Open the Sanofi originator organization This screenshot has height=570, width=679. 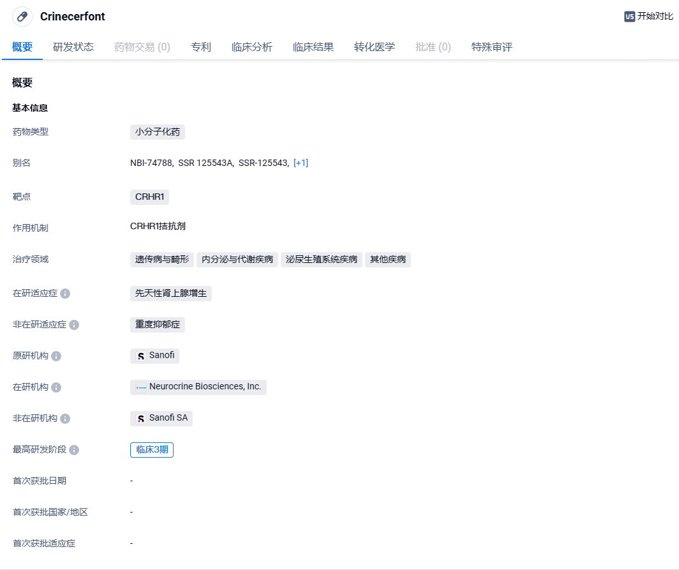pos(154,356)
